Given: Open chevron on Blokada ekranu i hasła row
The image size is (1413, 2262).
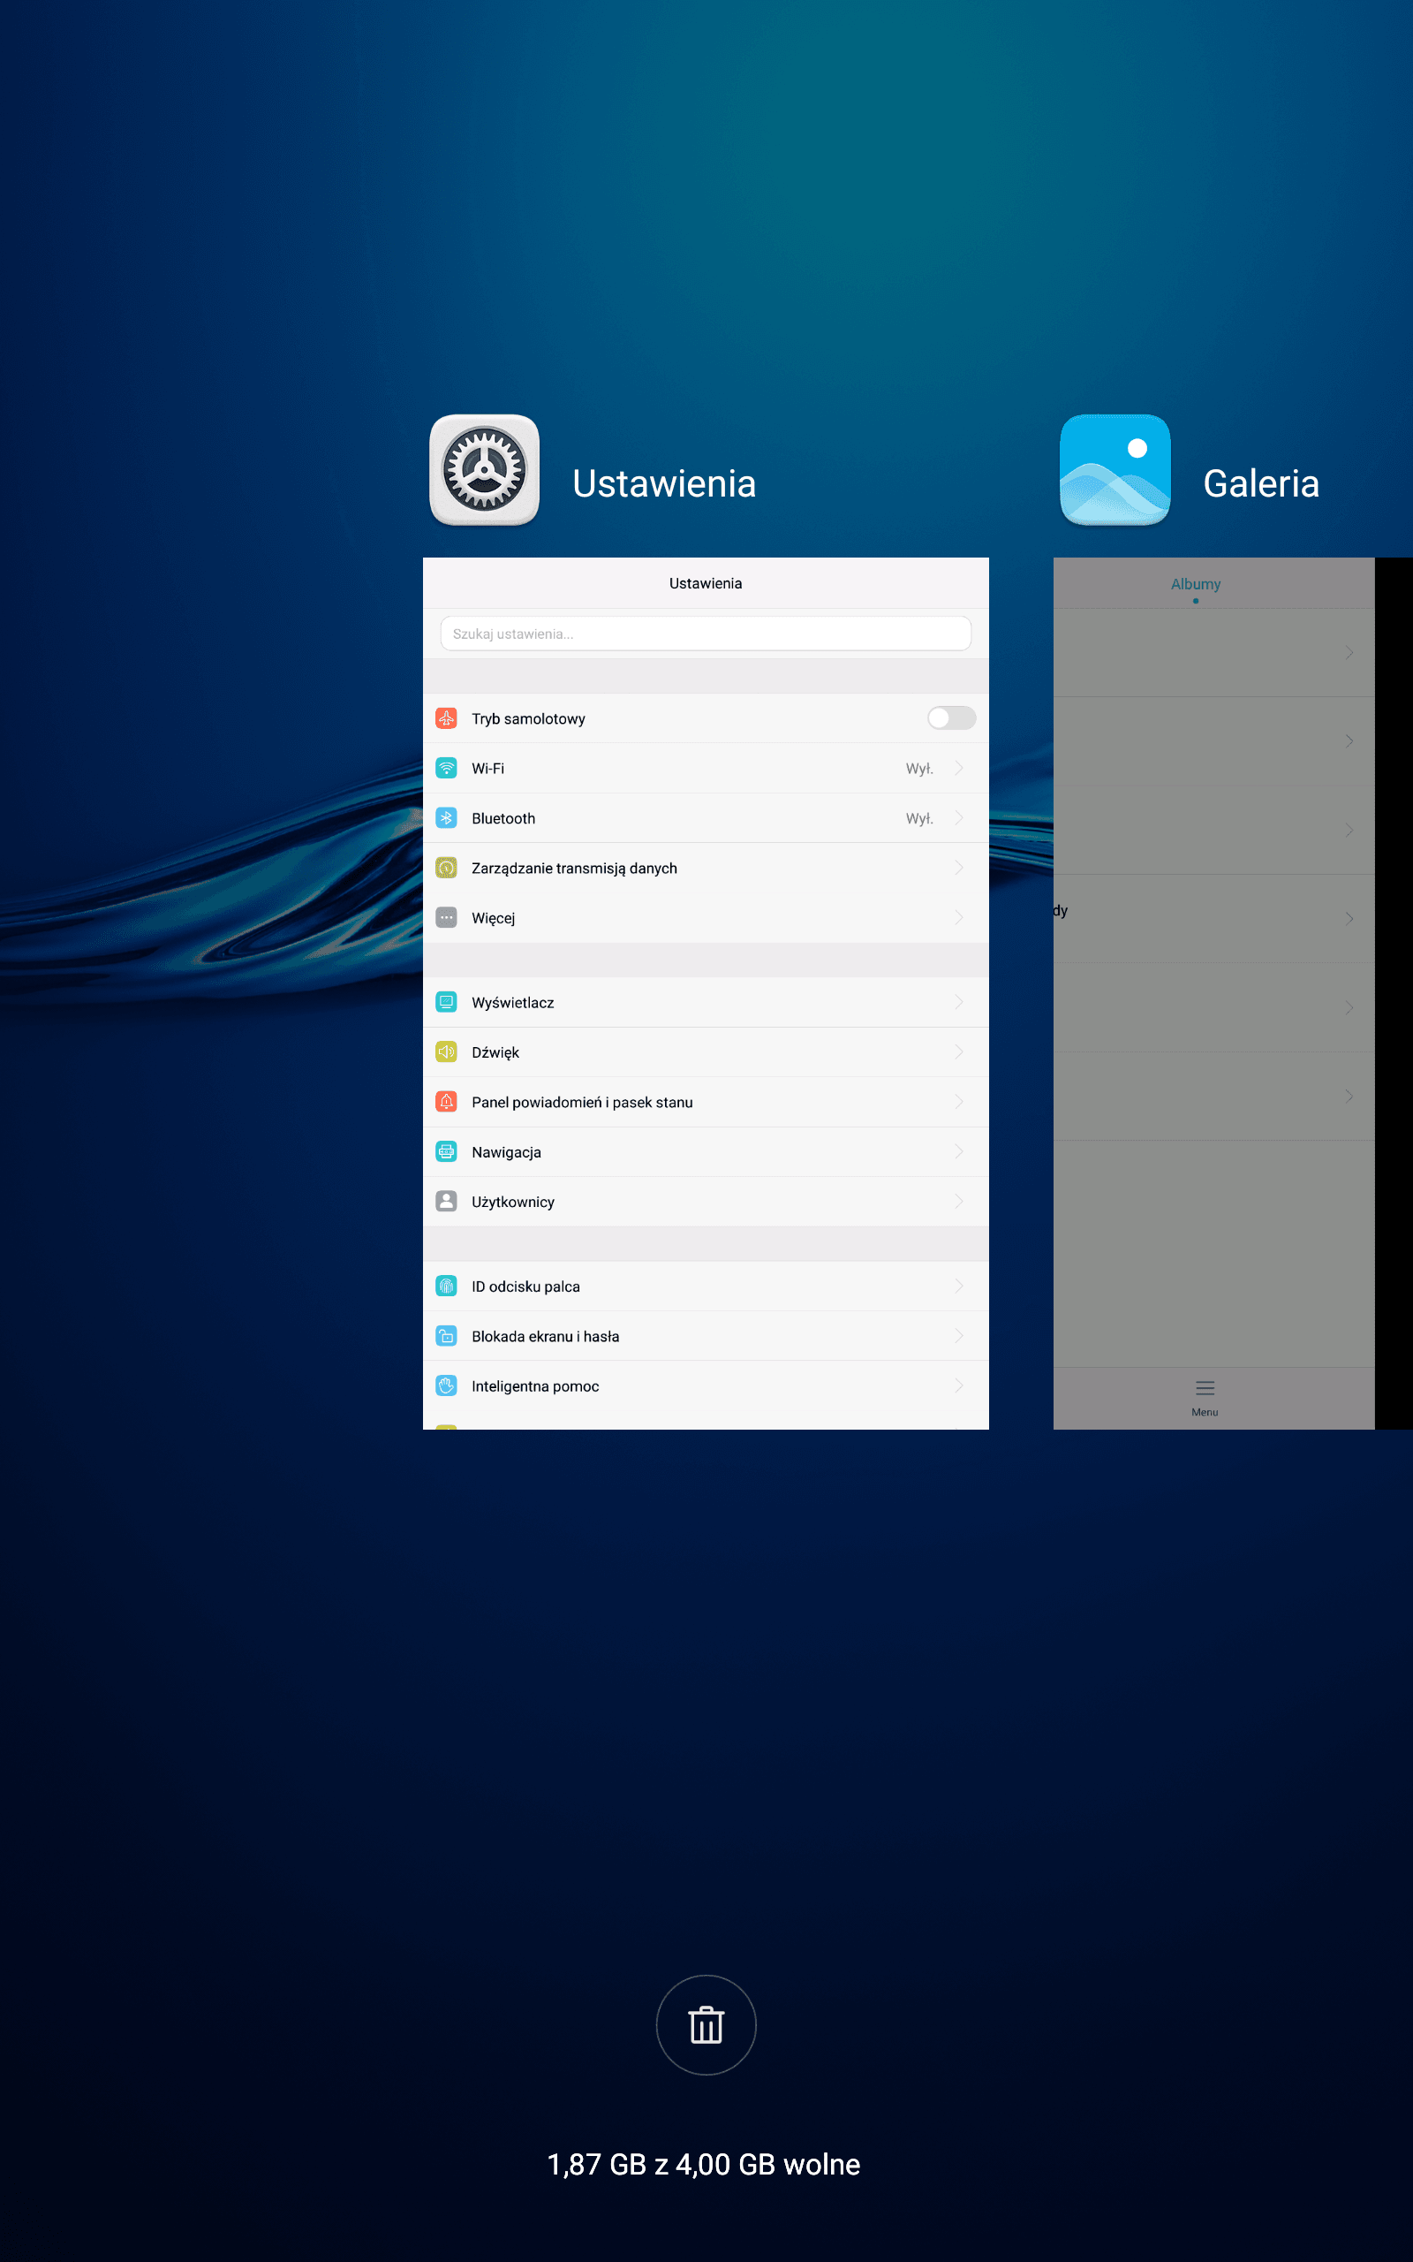Looking at the screenshot, I should pos(959,1336).
